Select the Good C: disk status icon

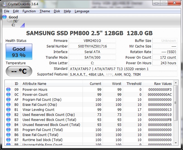pyautogui.click(x=13, y=21)
